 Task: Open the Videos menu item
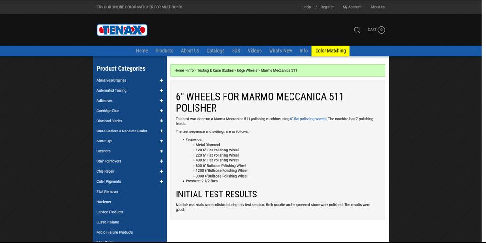tap(254, 51)
